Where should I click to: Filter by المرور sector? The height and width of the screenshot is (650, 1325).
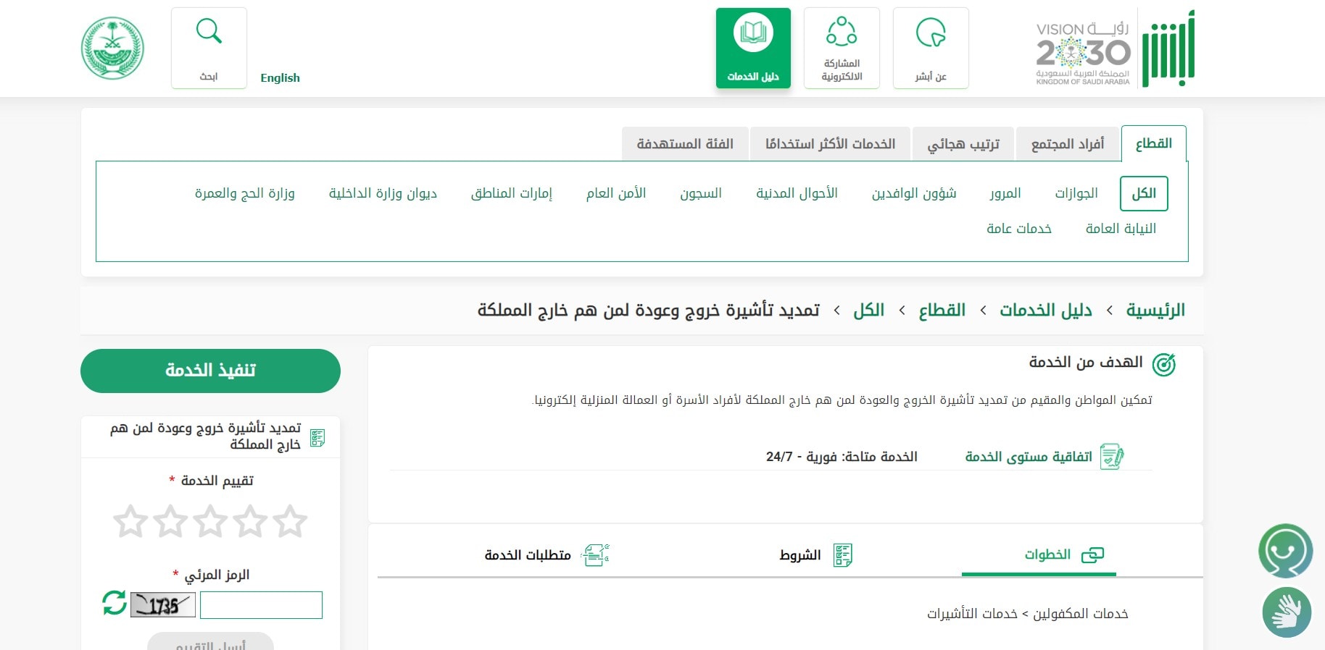(1005, 193)
